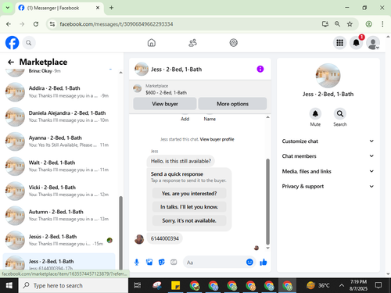Choose a sticker icon

162,263
